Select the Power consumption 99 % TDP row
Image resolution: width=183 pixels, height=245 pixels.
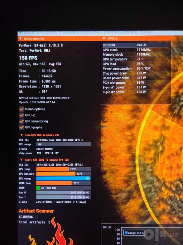pyautogui.click(x=136, y=69)
